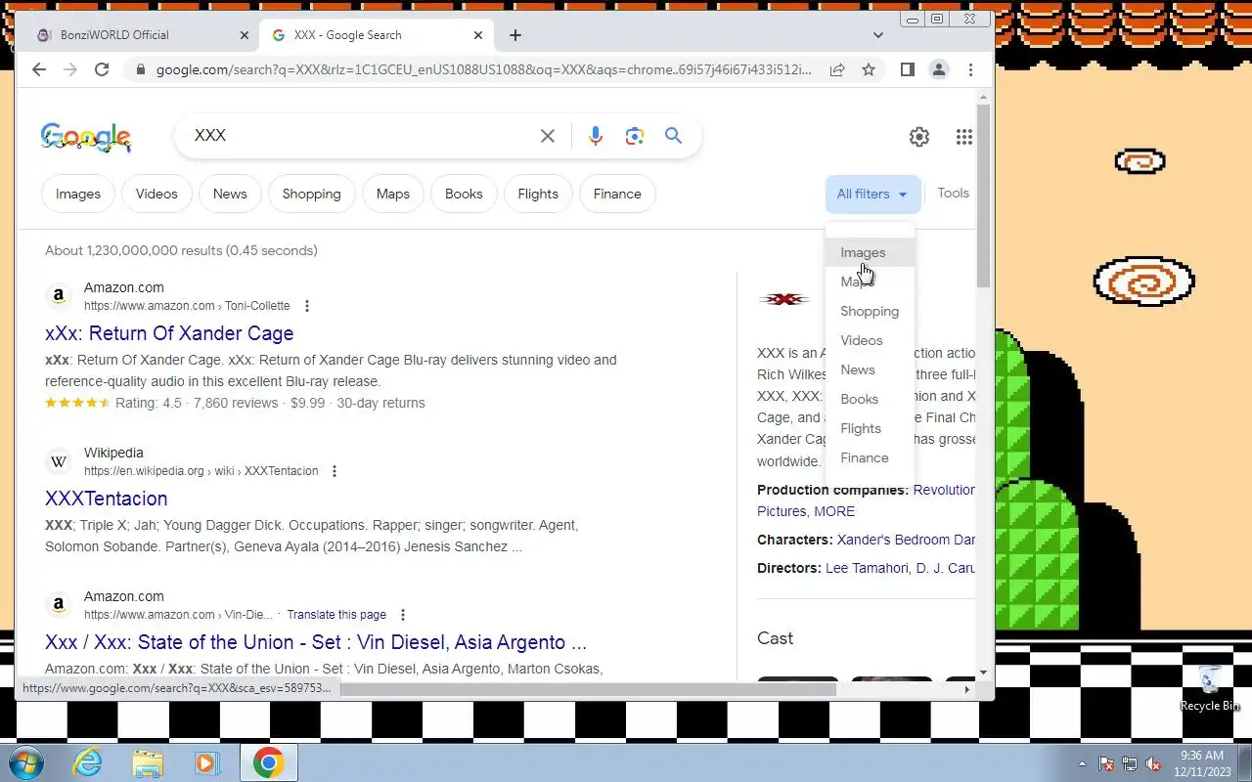Click the Google doodle logo
This screenshot has height=782, width=1252.
pos(86,137)
